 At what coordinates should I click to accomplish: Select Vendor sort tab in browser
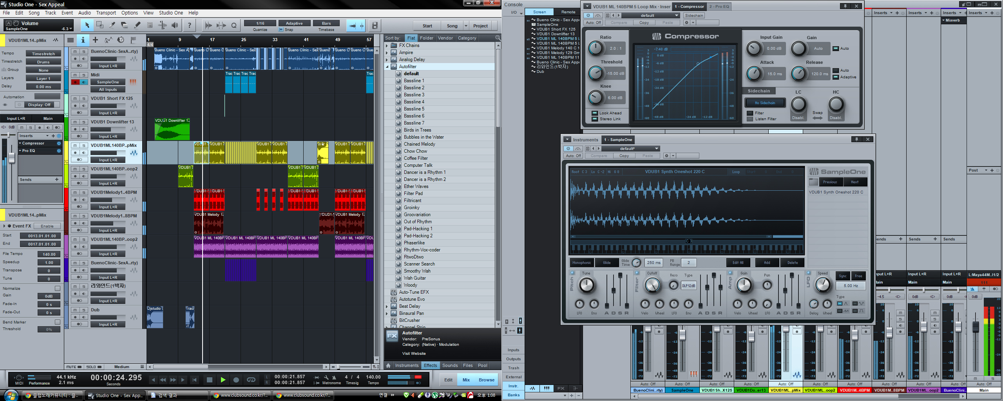point(445,38)
